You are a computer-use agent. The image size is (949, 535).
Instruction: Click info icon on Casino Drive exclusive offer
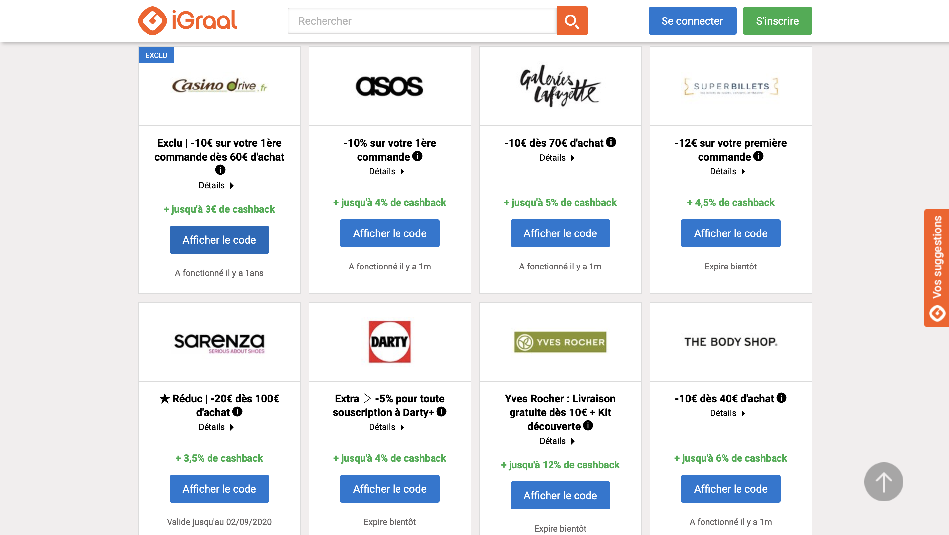pos(220,170)
